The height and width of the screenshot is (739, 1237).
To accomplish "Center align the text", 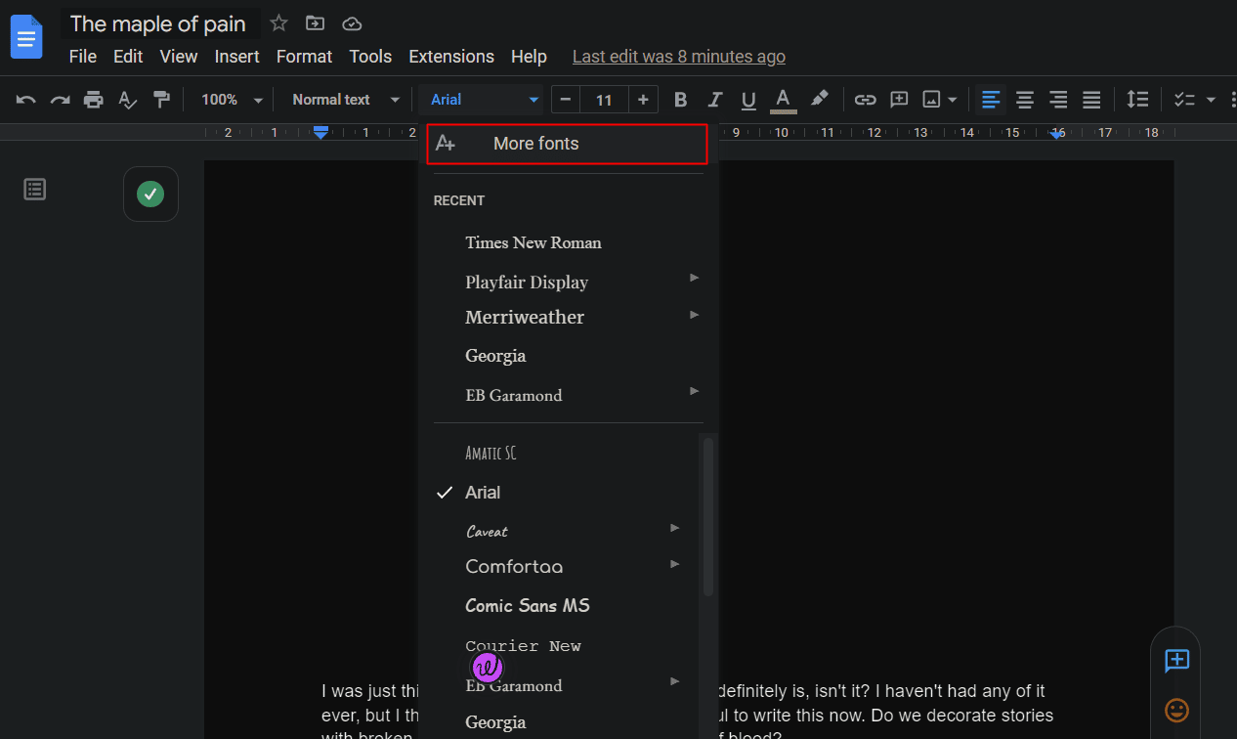I will [x=1024, y=100].
